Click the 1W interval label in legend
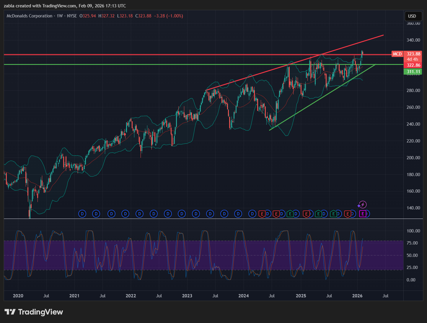Screen dimensions: 427x323 [60, 16]
